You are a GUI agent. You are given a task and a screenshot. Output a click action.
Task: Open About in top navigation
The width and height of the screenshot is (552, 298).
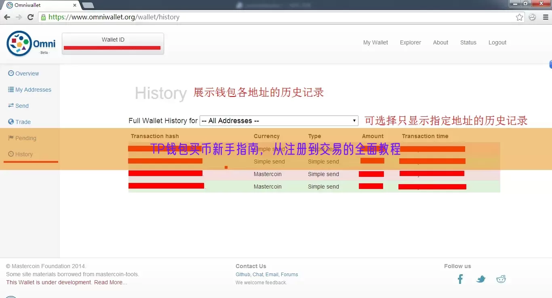click(x=440, y=42)
